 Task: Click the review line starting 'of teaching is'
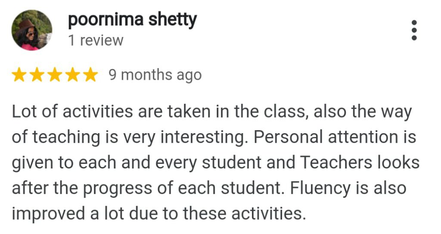pyautogui.click(x=214, y=137)
